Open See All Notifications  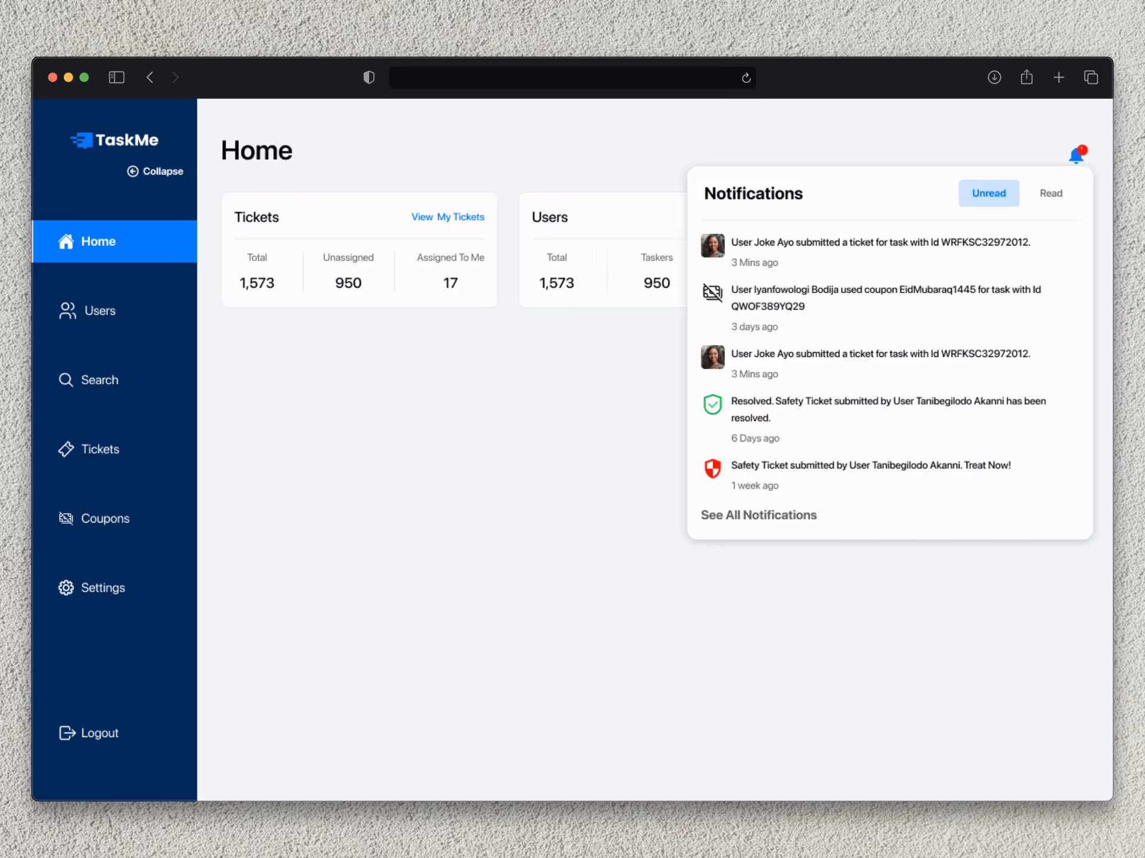point(759,515)
